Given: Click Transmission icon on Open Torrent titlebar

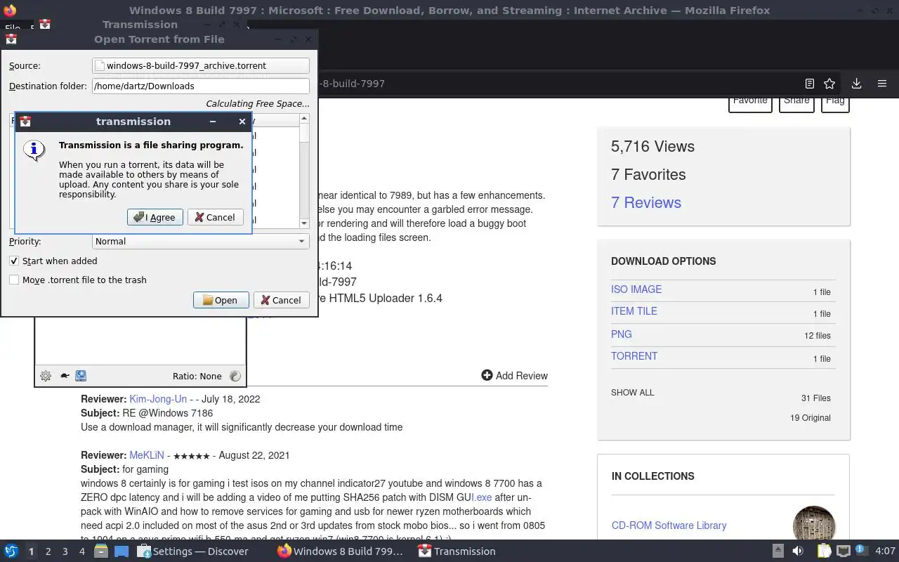Looking at the screenshot, I should tap(11, 39).
